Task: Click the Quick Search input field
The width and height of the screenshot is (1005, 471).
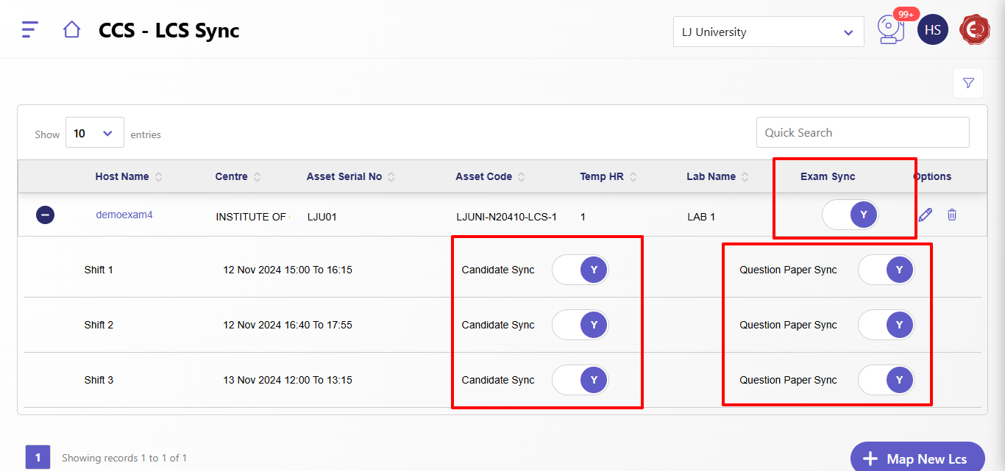Action: tap(862, 132)
